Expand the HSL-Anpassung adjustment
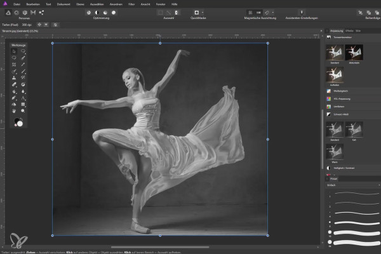The width and height of the screenshot is (381, 254). click(353, 98)
